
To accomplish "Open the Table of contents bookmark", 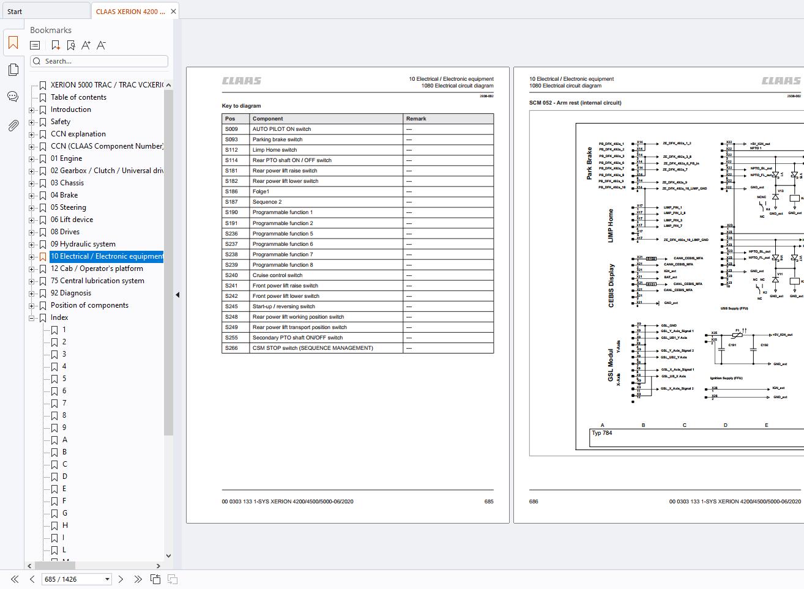I will click(x=78, y=97).
